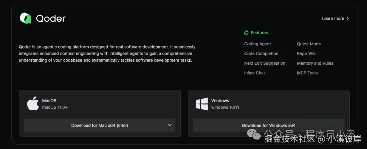367x149 pixels.
Task: Click the Learn more chevron arrow
Action: coord(348,19)
